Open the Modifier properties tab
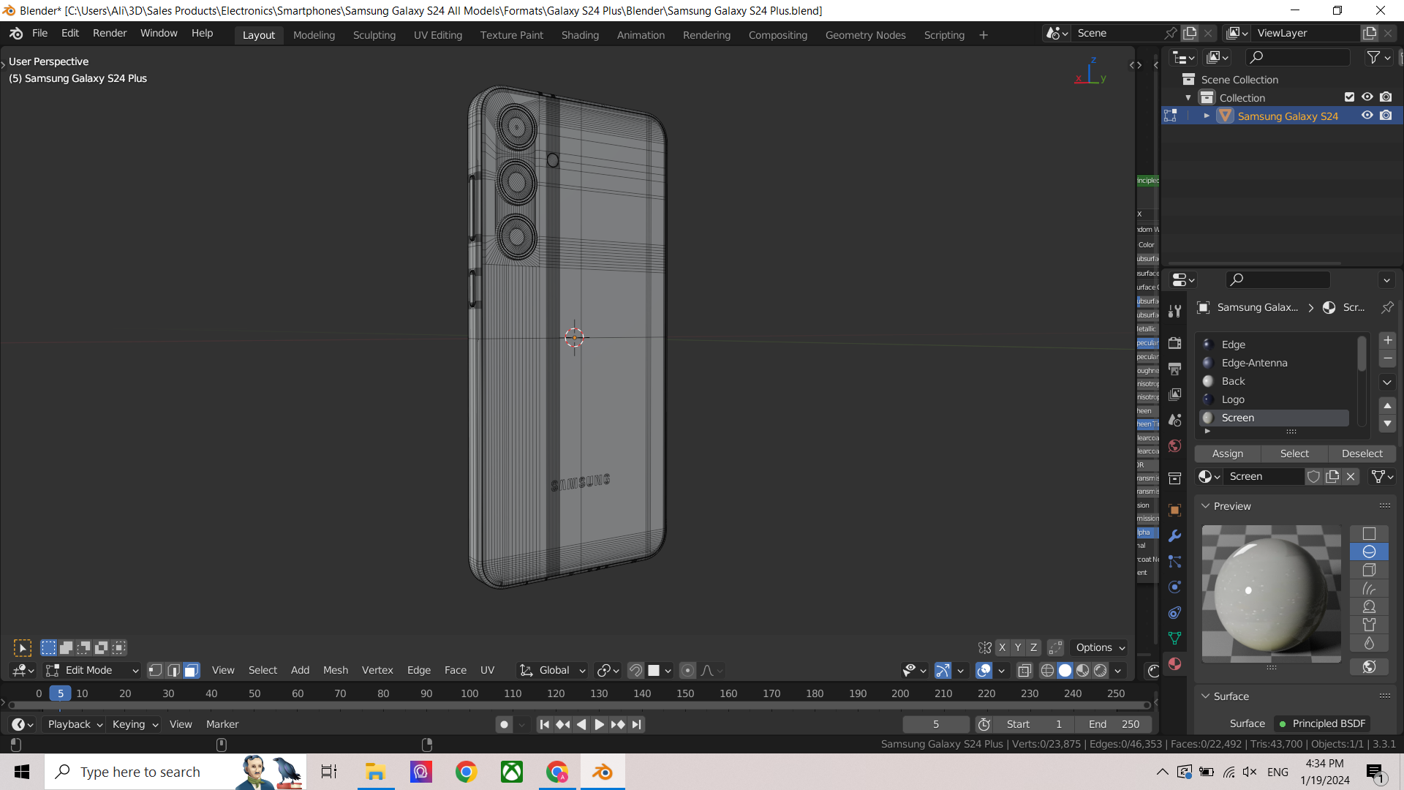 (x=1175, y=535)
